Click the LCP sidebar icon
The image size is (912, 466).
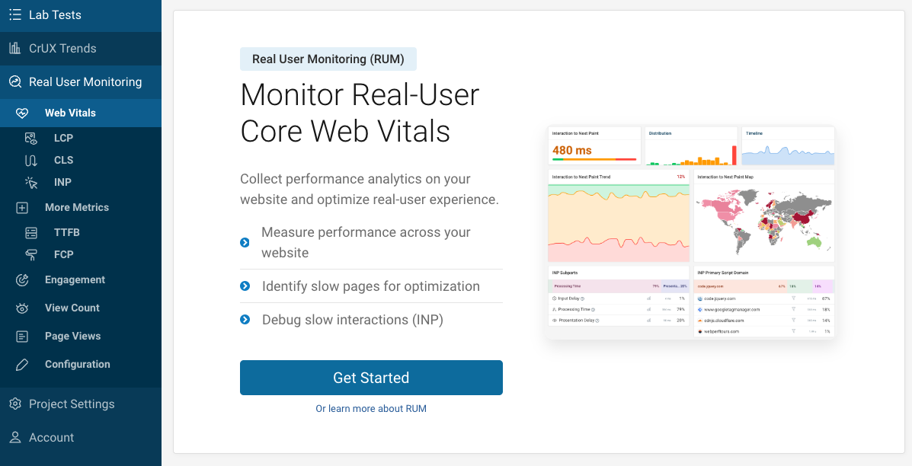pos(31,139)
